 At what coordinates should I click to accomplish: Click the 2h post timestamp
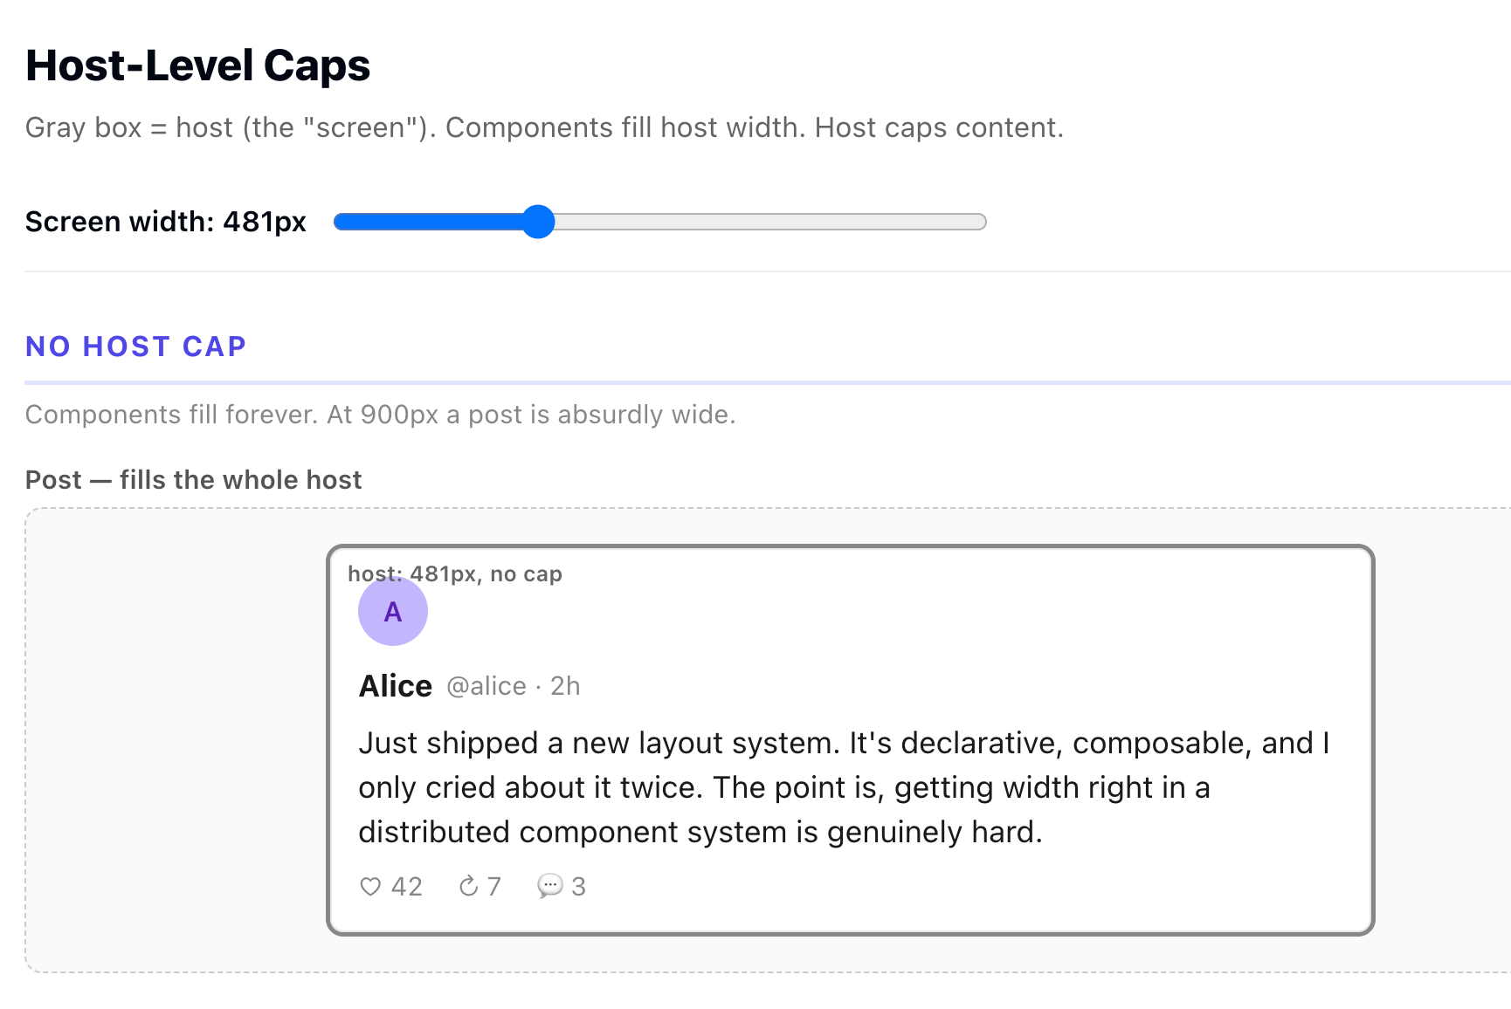(x=565, y=687)
